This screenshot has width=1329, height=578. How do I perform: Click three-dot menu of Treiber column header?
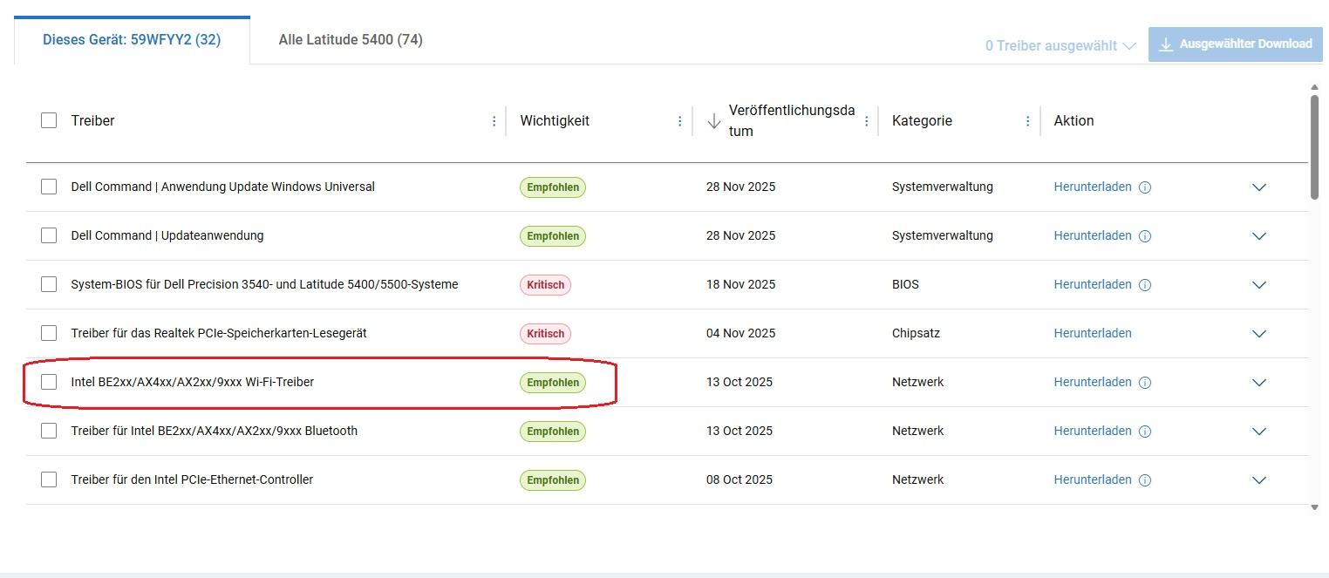point(494,121)
